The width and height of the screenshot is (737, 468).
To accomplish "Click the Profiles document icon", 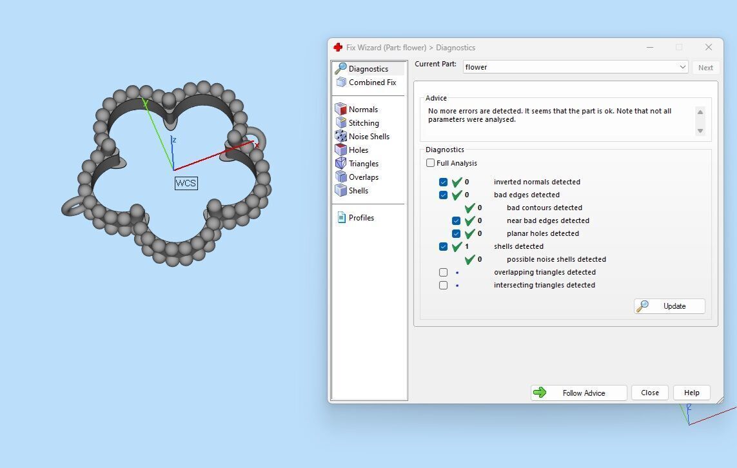I will pyautogui.click(x=342, y=217).
